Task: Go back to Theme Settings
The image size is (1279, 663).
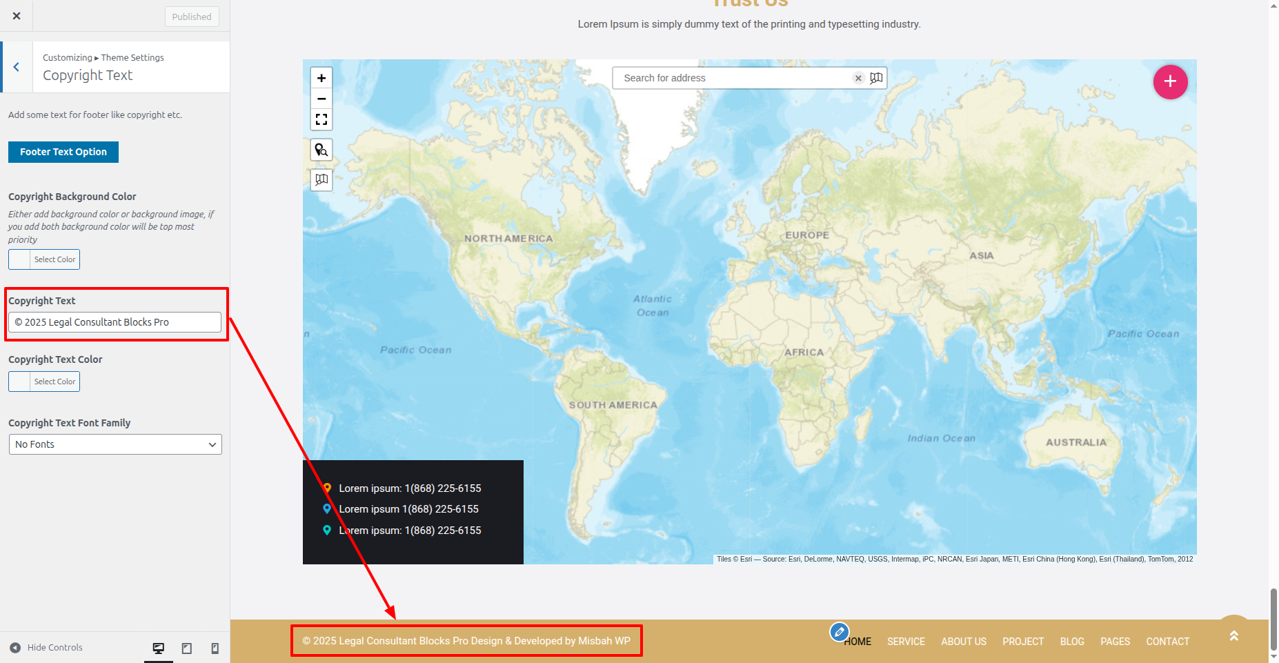Action: (17, 67)
